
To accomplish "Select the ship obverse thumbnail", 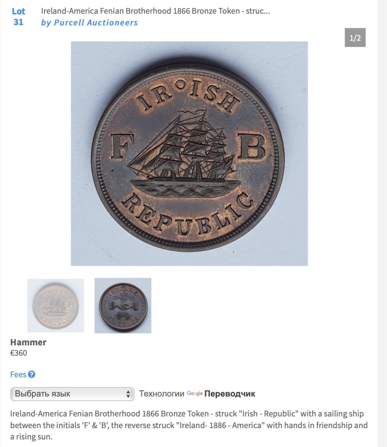I will (x=56, y=305).
